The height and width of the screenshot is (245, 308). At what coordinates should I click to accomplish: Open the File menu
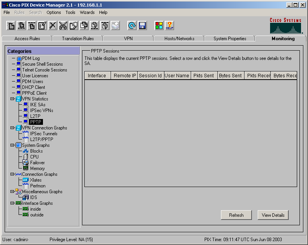[7, 12]
